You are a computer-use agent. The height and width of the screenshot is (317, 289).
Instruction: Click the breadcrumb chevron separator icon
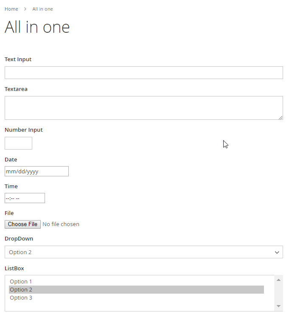pyautogui.click(x=25, y=9)
